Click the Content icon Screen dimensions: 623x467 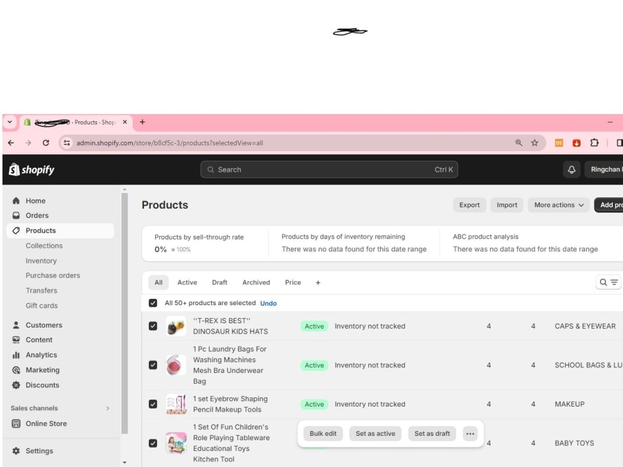point(16,339)
